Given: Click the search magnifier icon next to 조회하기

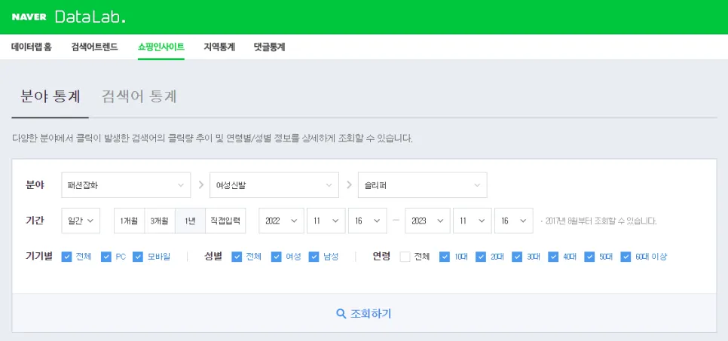Looking at the screenshot, I should (341, 314).
